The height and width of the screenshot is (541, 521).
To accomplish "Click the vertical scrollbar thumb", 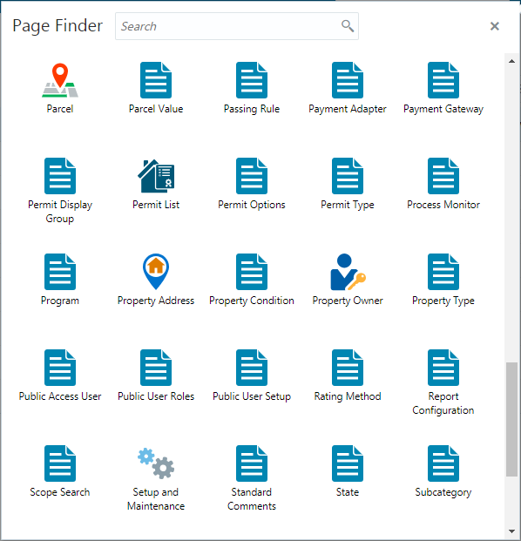I will (x=511, y=419).
